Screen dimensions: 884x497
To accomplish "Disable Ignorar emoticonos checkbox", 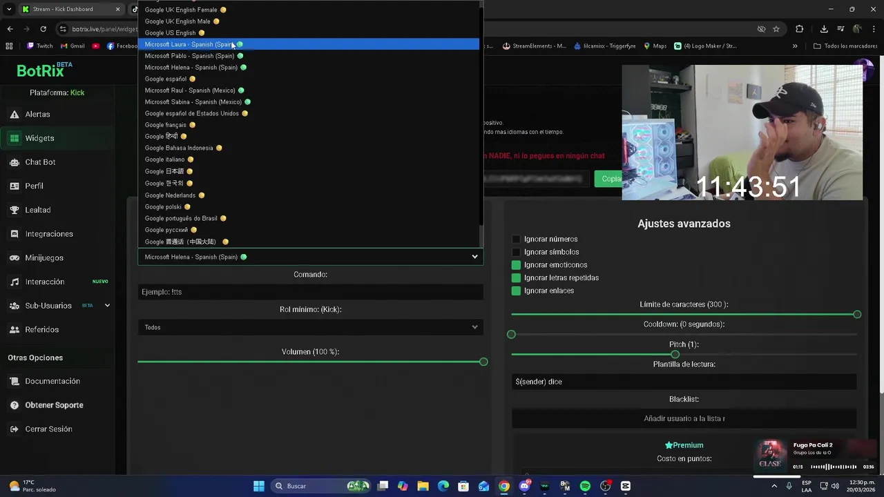I will (x=516, y=265).
